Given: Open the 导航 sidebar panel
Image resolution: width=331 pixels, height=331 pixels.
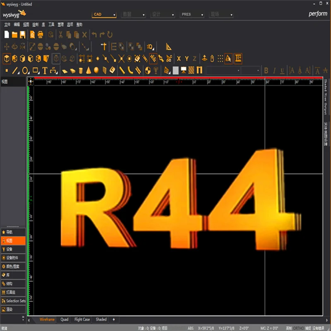Looking at the screenshot, I should 13,232.
